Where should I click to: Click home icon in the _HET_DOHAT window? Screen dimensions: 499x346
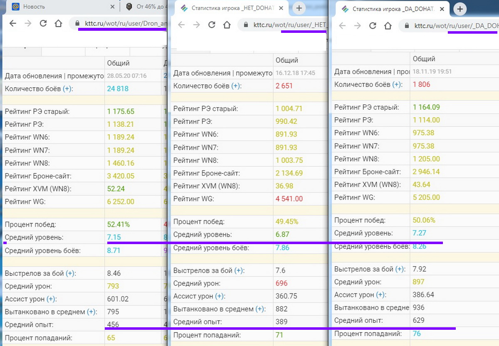pos(227,25)
